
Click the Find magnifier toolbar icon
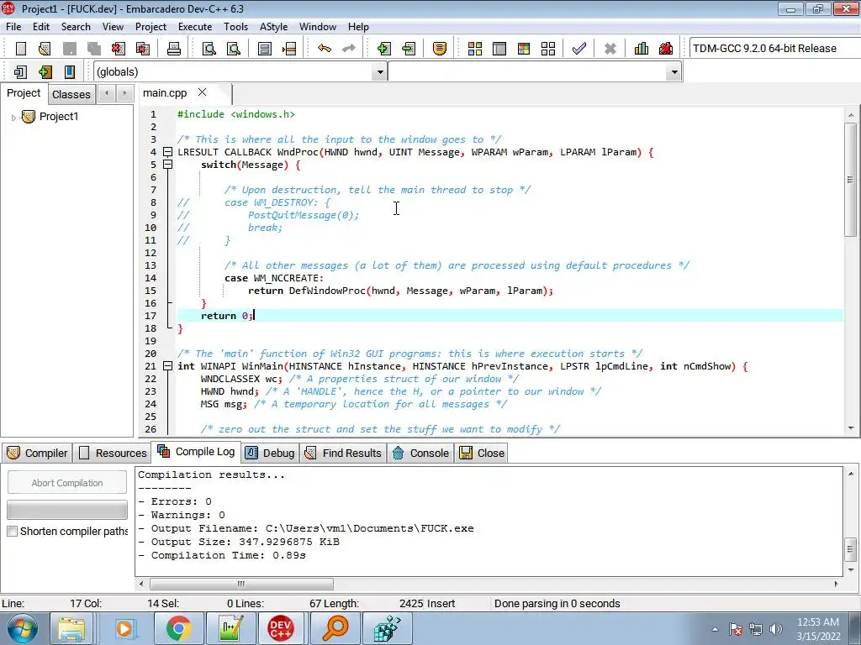[x=209, y=48]
